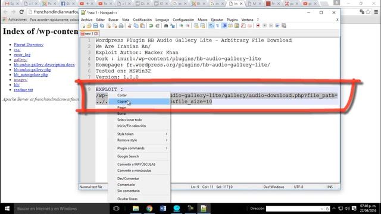
Task: Click the Zoom In icon in Notepad++ toolbar
Action: click(182, 26)
